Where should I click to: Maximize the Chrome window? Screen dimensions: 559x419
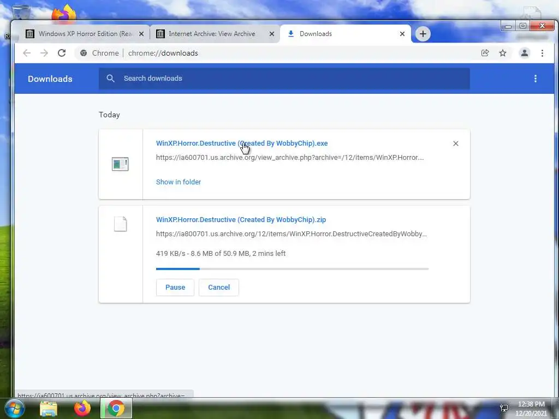point(522,26)
